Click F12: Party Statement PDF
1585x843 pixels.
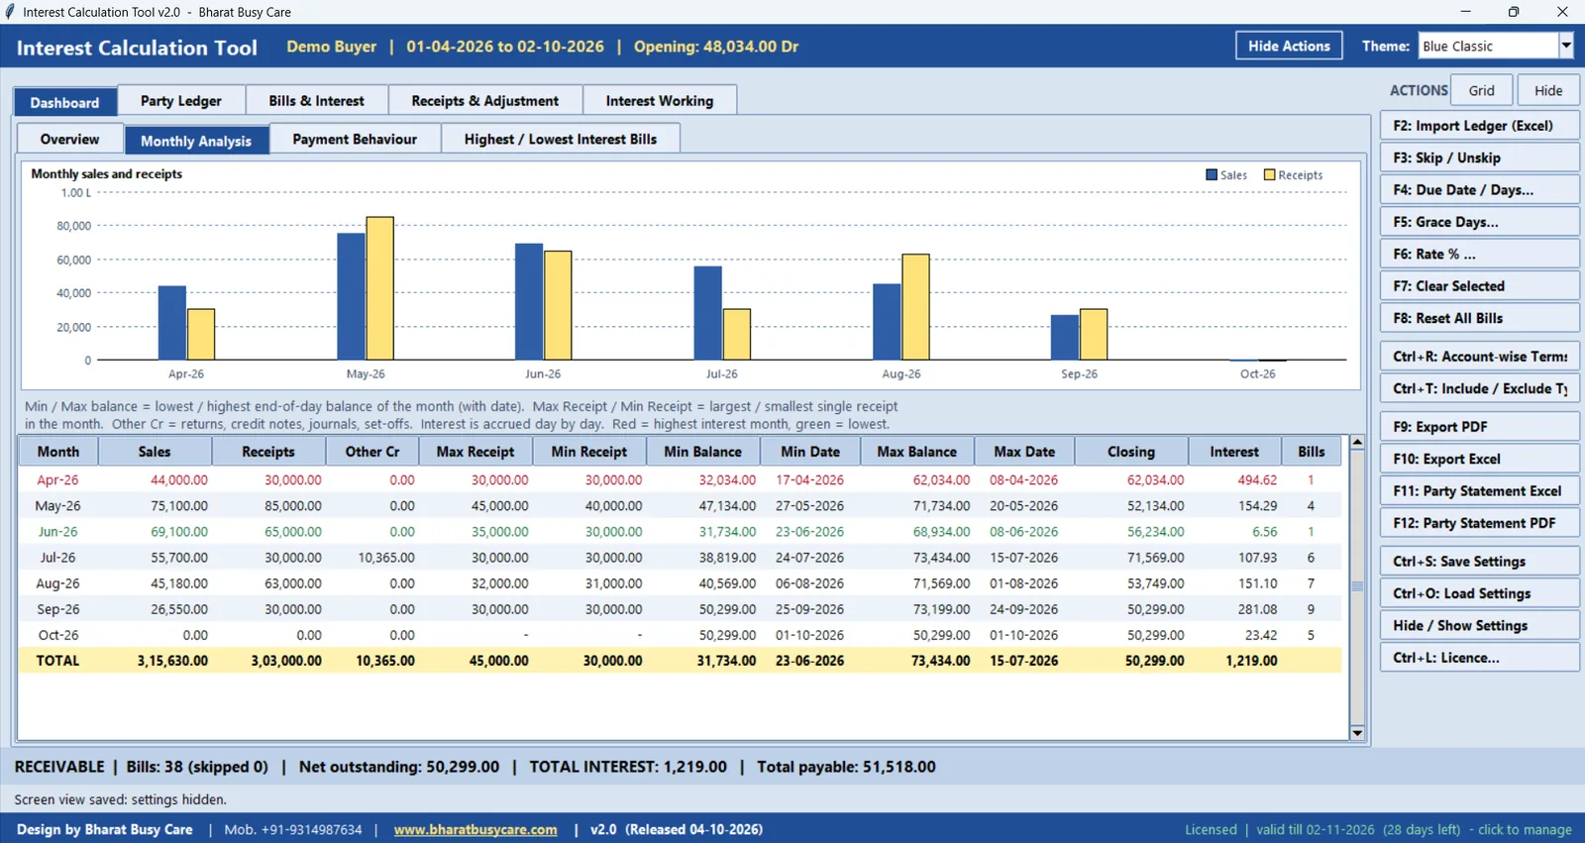pos(1479,523)
